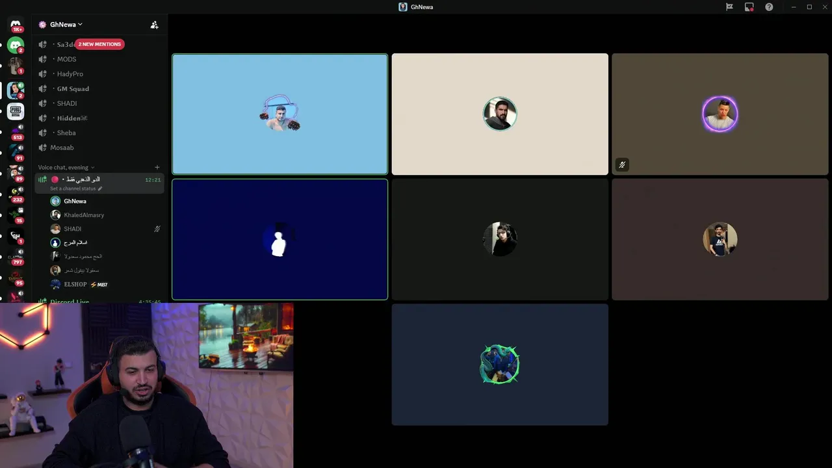
Task: Open the Help question-mark icon
Action: click(769, 6)
